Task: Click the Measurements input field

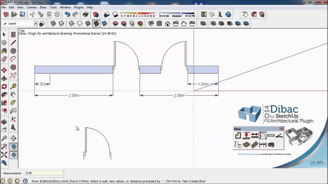Action: coord(44,173)
